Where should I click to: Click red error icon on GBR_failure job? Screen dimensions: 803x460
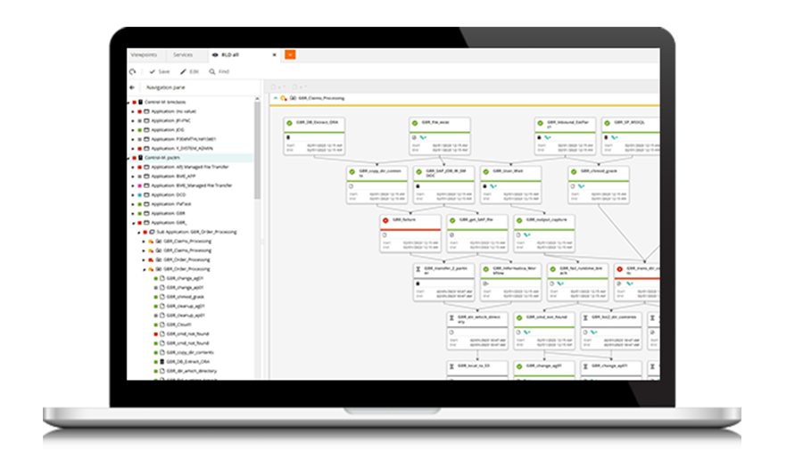click(x=385, y=219)
